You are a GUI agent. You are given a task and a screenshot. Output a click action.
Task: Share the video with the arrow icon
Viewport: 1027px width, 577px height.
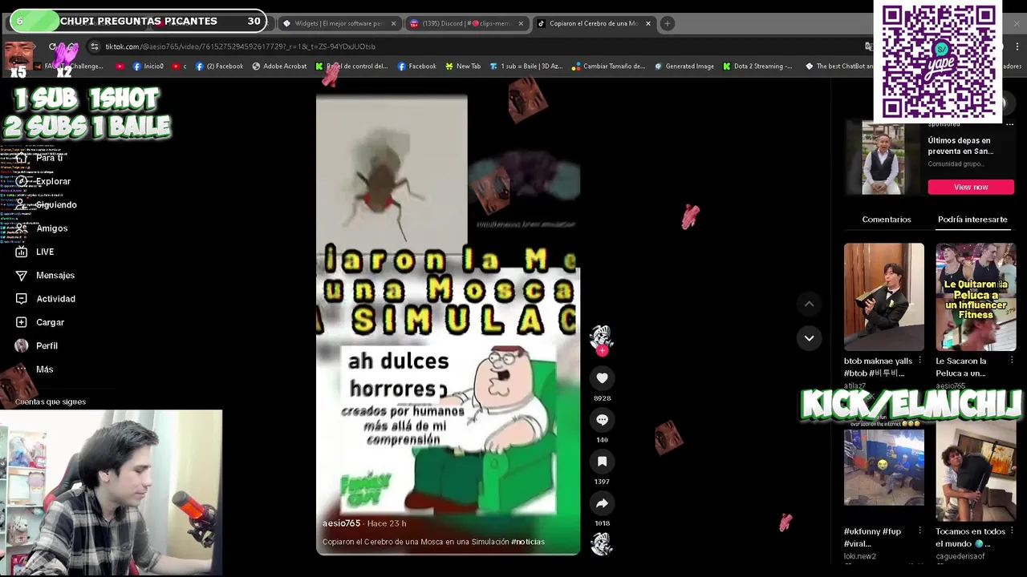click(x=602, y=502)
